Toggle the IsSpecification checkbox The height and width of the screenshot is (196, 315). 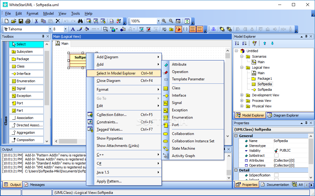[x=276, y=175]
